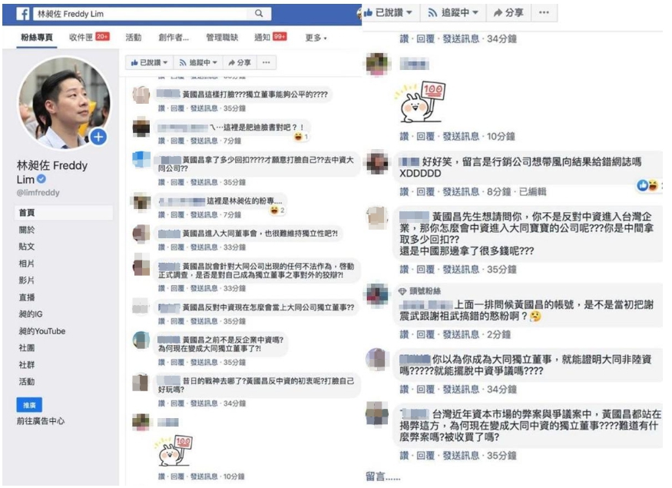Open the 收件匣 inbox tab
Screen dimensions: 672x488
(89, 38)
